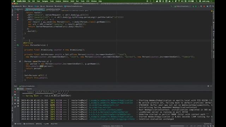Click the webmvcfn breadcrumb in the navigation bar
This screenshot has width=226, height=127.
[x=59, y=6]
